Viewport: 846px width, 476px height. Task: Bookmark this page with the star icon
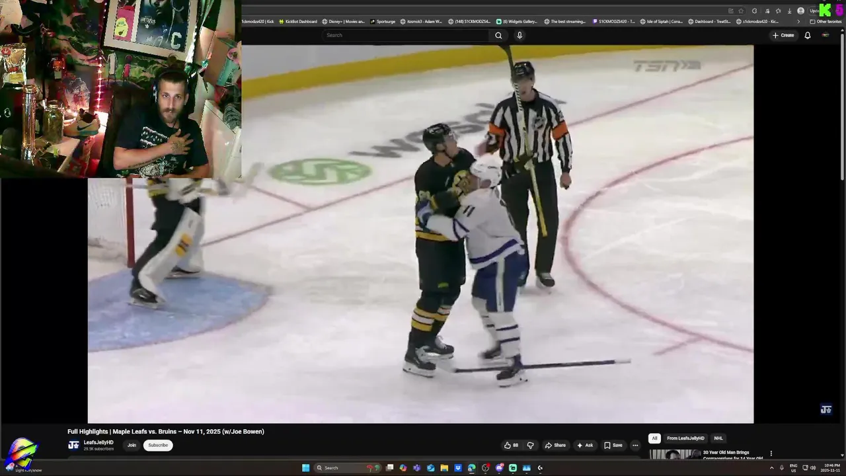point(741,11)
